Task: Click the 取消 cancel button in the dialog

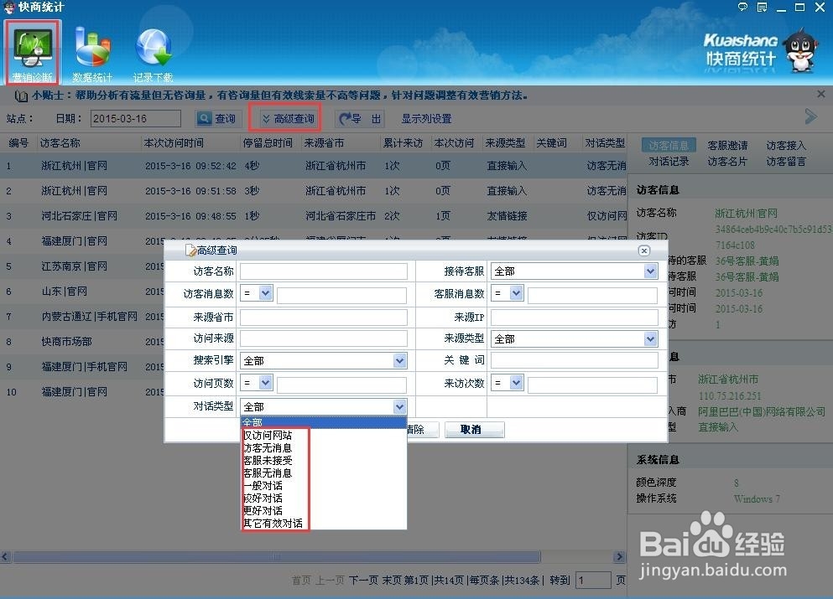Action: [x=473, y=429]
